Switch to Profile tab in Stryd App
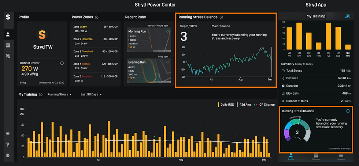The width and height of the screenshot is (359, 166). click(x=290, y=156)
